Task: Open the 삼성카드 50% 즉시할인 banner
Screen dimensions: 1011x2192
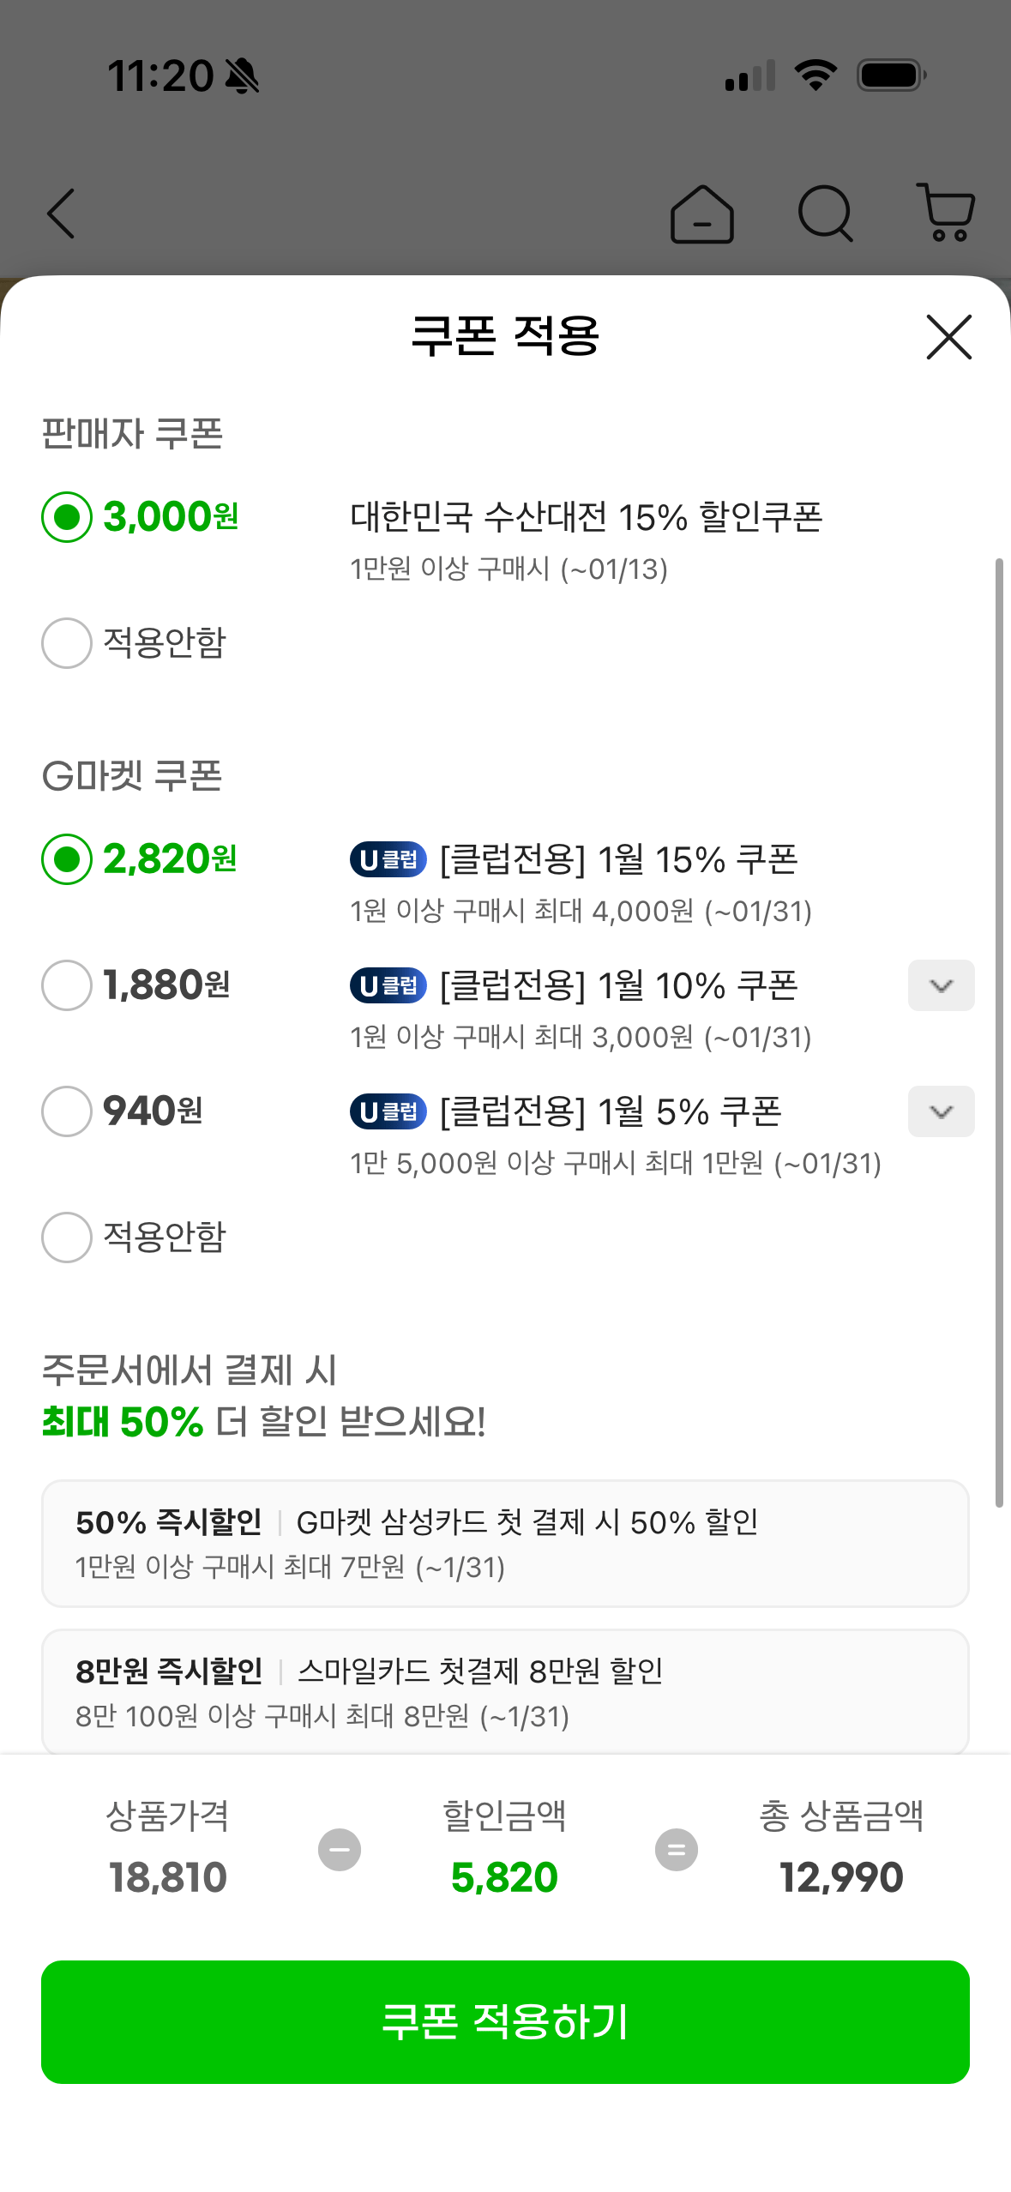Action: [505, 1544]
